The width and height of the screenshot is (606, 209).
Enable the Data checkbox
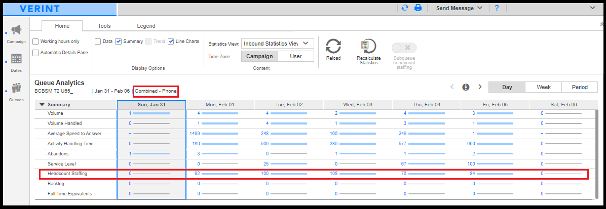pos(98,41)
